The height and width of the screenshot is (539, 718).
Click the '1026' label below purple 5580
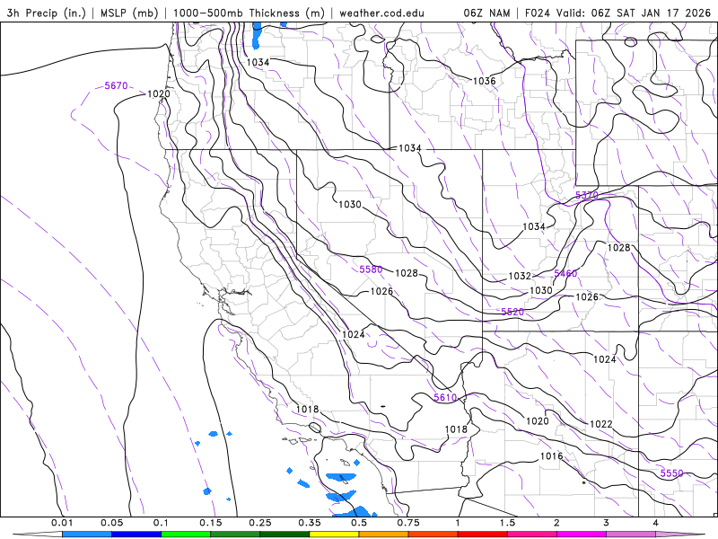pyautogui.click(x=381, y=291)
